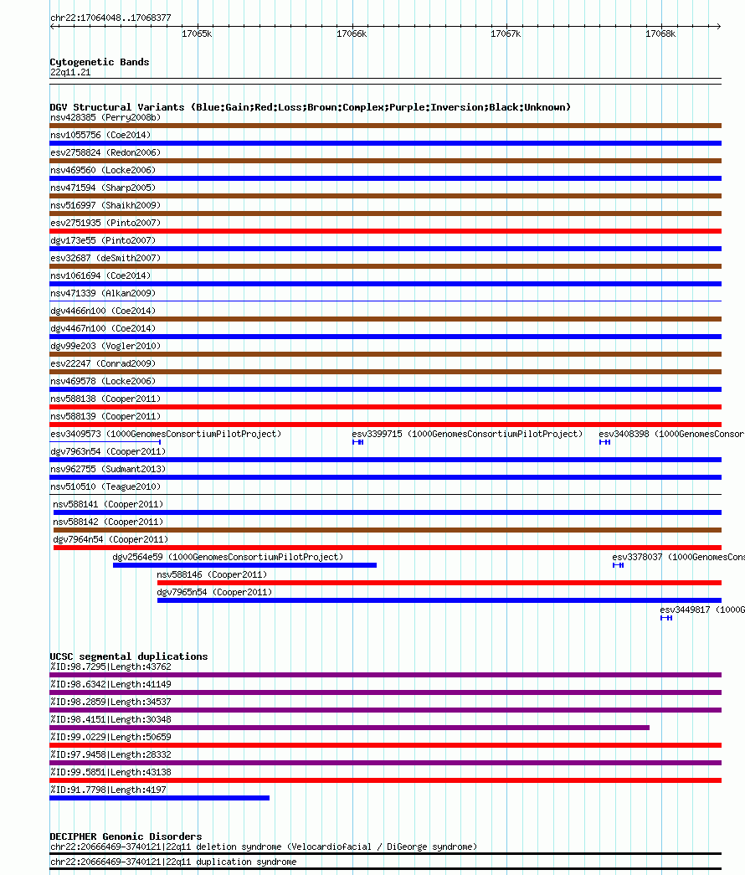The image size is (745, 875).
Task: Click the left arrow of the ruler
Action: point(53,26)
